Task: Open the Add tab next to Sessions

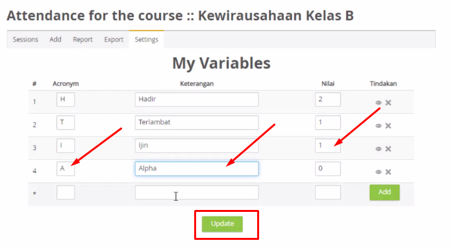Action: pyautogui.click(x=55, y=40)
